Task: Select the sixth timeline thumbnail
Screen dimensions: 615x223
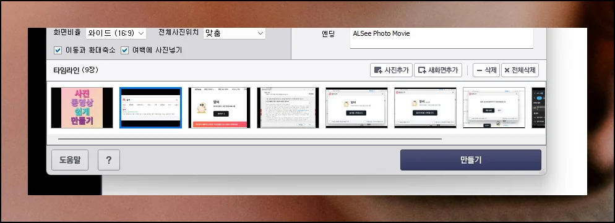Action: pyautogui.click(x=425, y=107)
